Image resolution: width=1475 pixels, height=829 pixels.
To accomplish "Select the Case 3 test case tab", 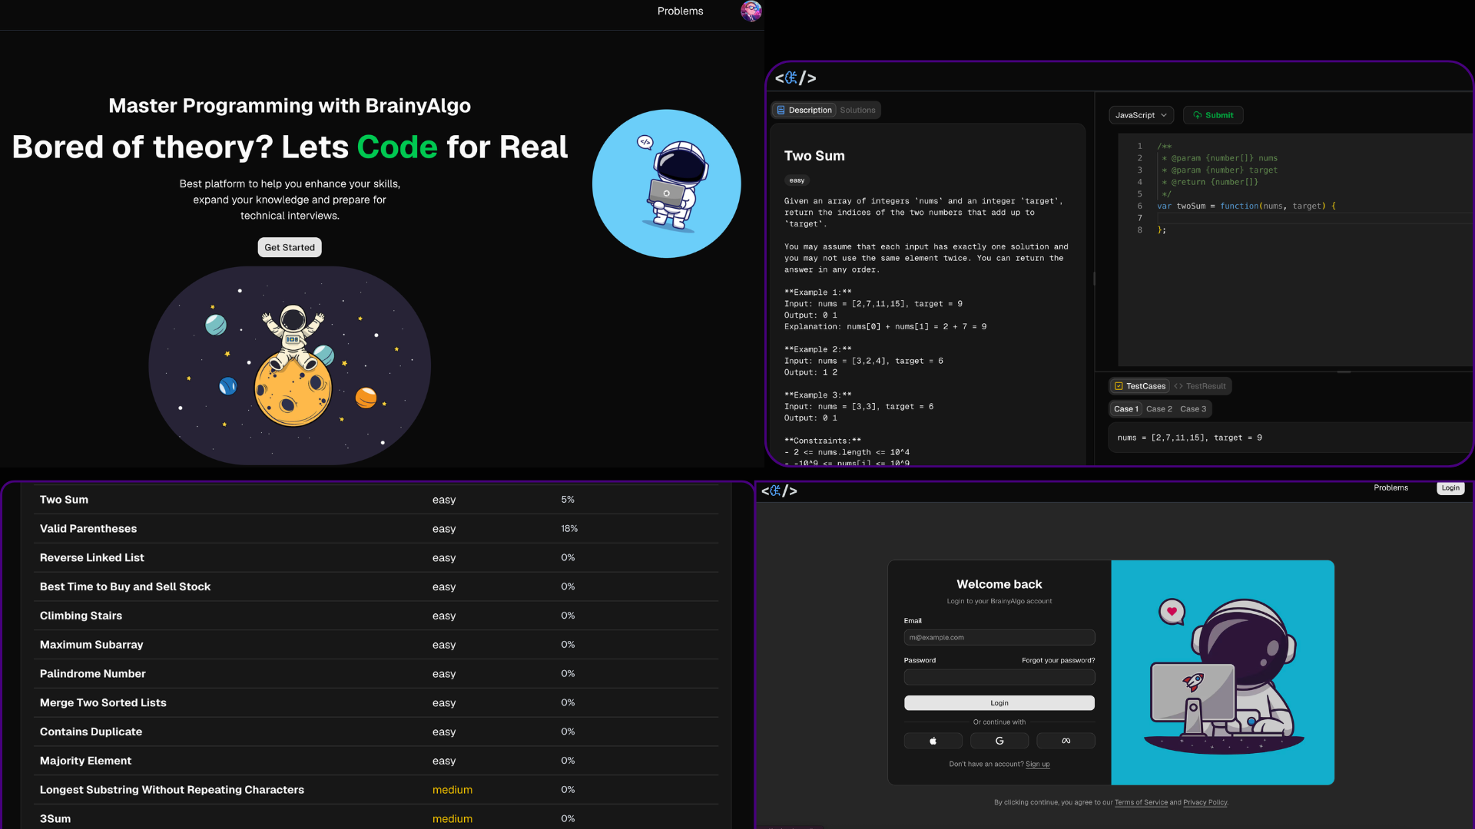I will coord(1193,409).
